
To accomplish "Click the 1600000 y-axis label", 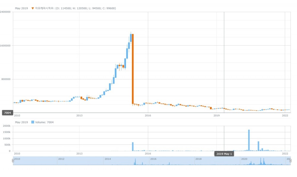I will tap(6, 46).
